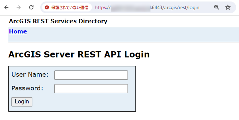Screen dimensions: 239x120
Task: Open the not-secure connection warning badge
Action: pos(67,7)
